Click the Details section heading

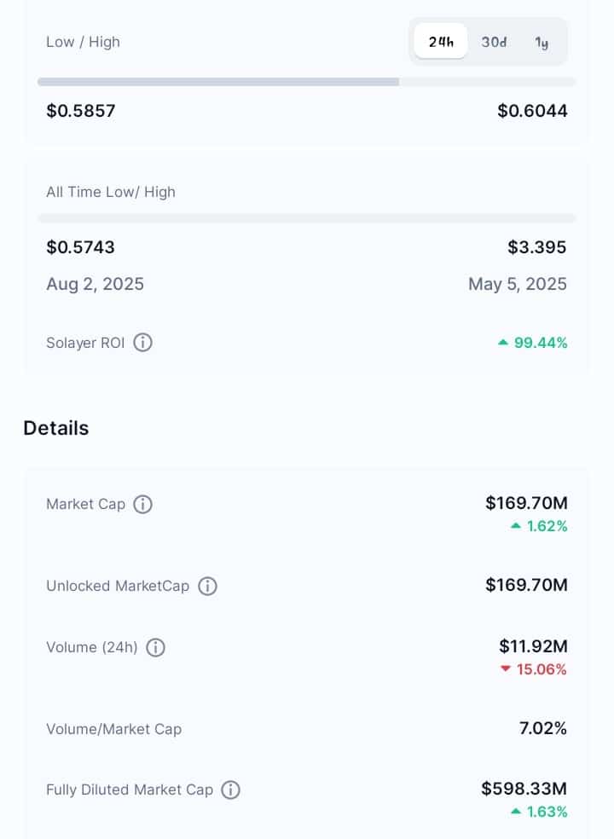[x=56, y=428]
